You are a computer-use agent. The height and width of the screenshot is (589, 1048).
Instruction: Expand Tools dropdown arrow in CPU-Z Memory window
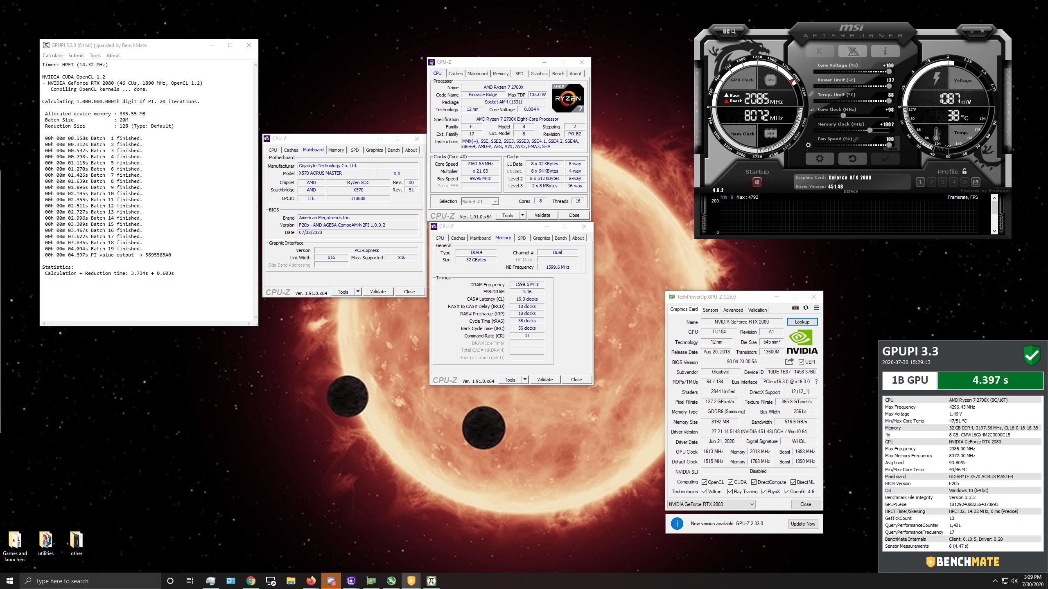pyautogui.click(x=524, y=380)
